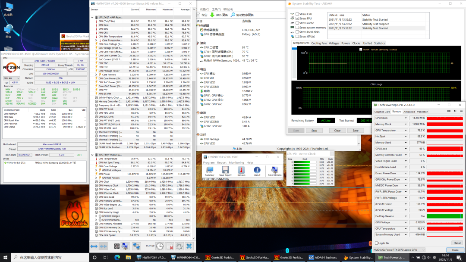Enable Stress system memory checkbox

tap(297, 28)
